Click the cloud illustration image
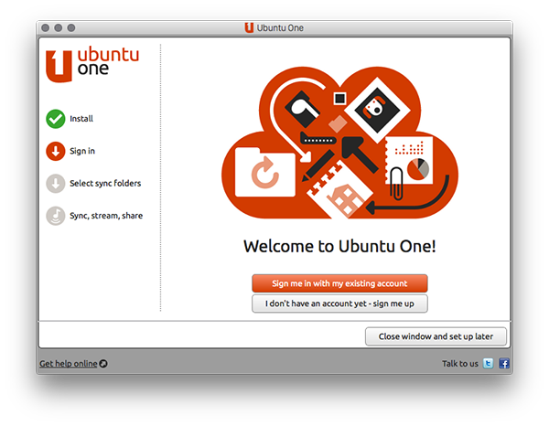Screen dimensions: 549x426 point(339,143)
